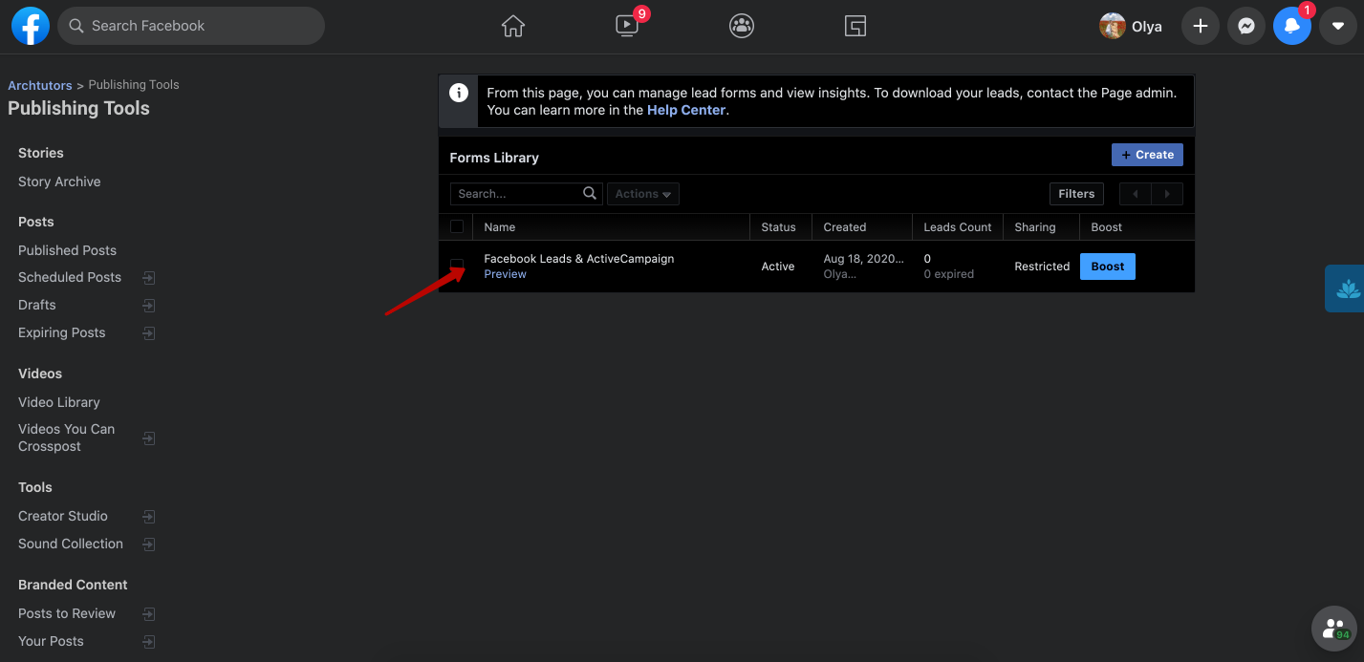
Task: Click the Aug 18, 2020 created date
Action: 864,259
